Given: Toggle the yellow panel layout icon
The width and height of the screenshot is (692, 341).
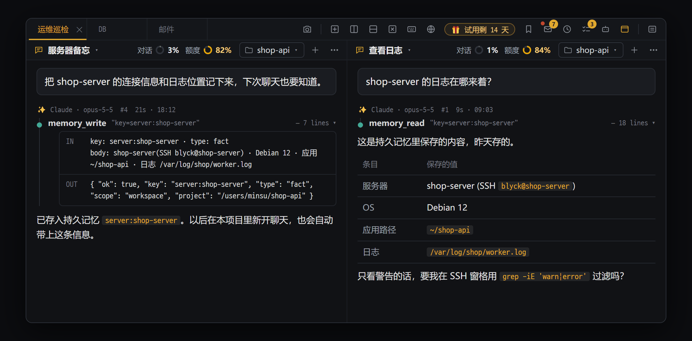Looking at the screenshot, I should [x=624, y=29].
